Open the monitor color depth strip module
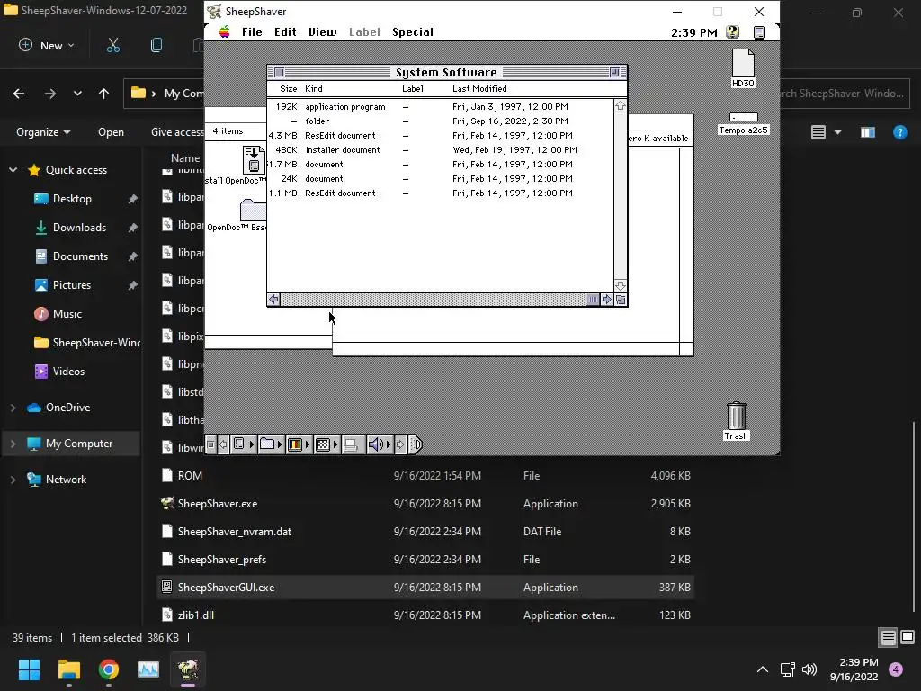Screen dimensions: 921x691 299,444
